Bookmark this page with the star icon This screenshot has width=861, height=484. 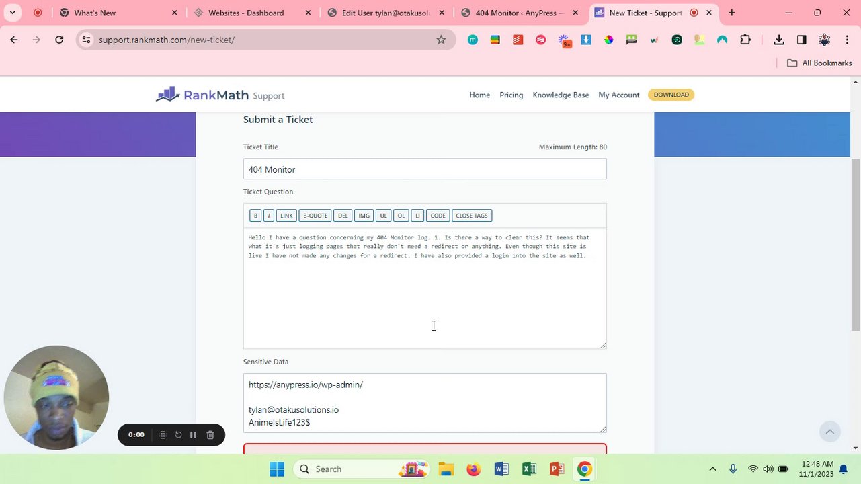click(x=441, y=40)
